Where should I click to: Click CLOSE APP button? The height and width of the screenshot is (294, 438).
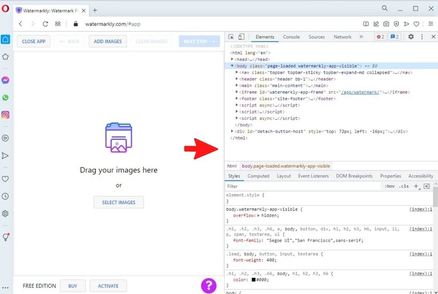tap(34, 42)
